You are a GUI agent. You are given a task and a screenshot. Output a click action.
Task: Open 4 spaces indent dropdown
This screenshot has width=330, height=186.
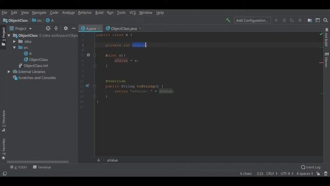(x=305, y=174)
